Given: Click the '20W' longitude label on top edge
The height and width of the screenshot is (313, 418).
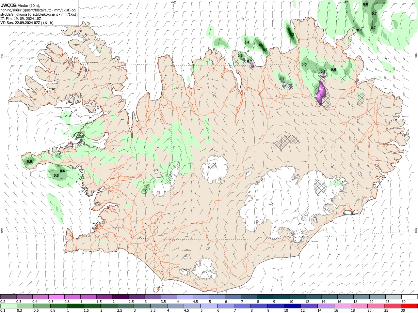Looking at the screenshot, I should click(x=174, y=2).
